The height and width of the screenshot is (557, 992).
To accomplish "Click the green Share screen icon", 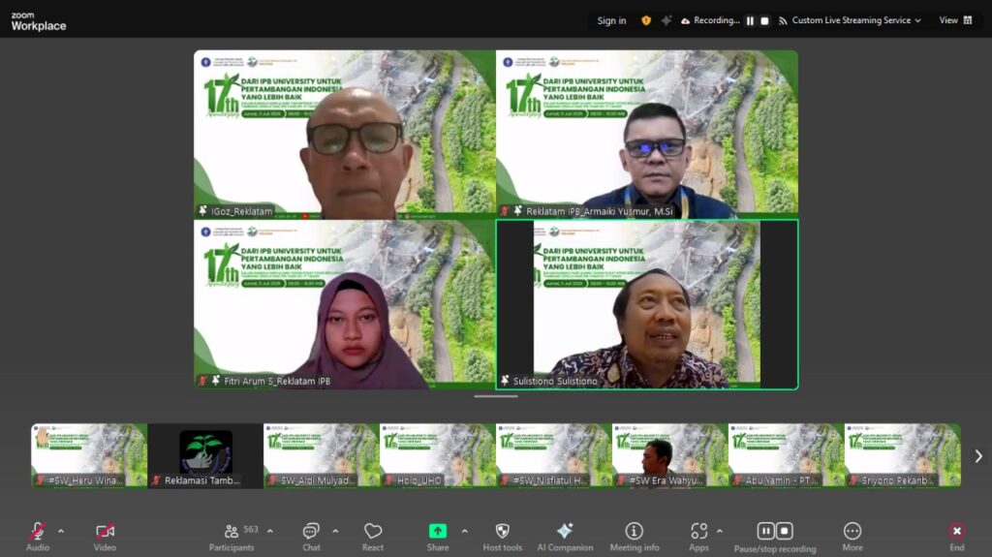I will coord(438,531).
